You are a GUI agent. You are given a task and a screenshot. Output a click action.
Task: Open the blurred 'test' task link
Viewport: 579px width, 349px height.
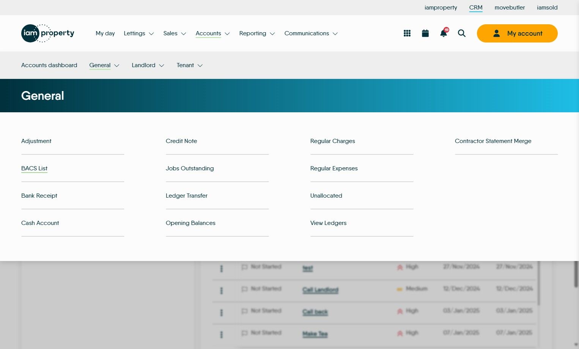coord(308,268)
